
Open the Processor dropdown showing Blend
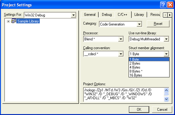click(x=121, y=39)
